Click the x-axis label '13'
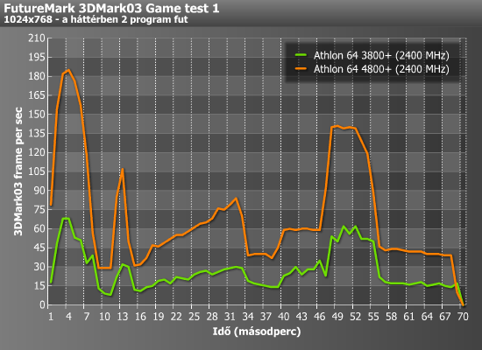Viewport: 482px width, 350px height. click(123, 316)
